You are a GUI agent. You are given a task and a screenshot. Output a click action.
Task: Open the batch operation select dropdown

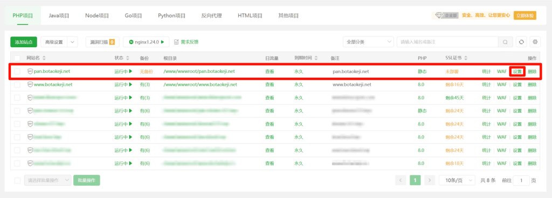coord(47,180)
